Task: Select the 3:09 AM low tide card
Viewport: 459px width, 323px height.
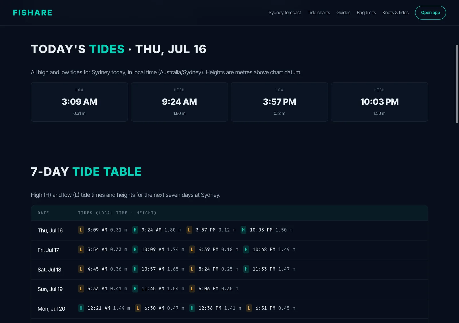Action: tap(79, 102)
